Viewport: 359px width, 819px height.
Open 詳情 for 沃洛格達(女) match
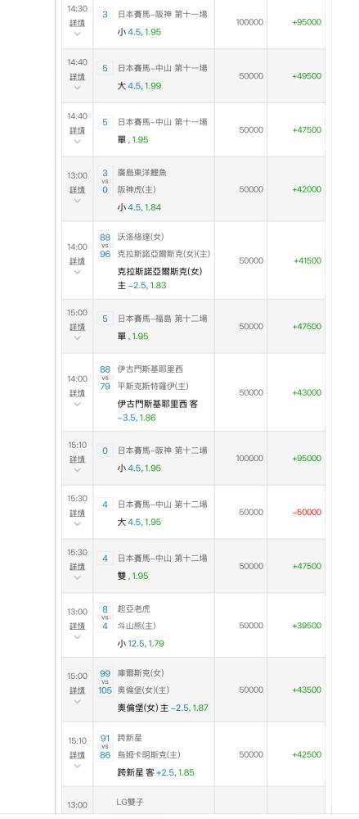[x=77, y=261]
